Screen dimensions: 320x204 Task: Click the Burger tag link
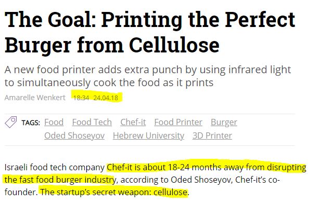point(224,123)
